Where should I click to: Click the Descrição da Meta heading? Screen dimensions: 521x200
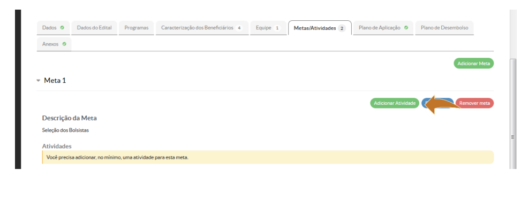(x=70, y=118)
